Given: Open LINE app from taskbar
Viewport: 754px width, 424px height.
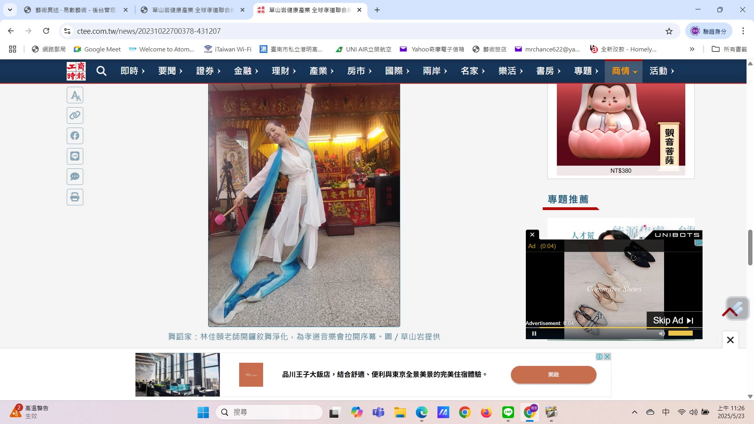Looking at the screenshot, I should (508, 412).
